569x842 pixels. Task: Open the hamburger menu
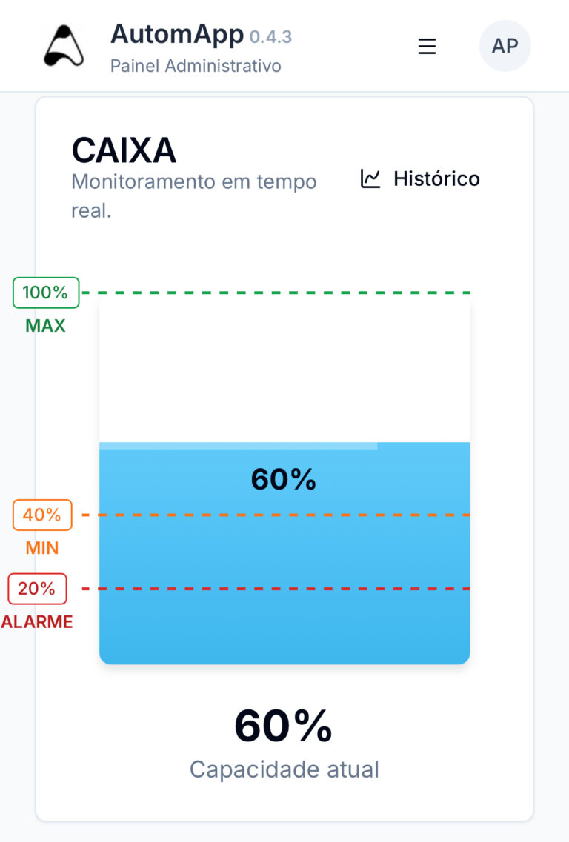427,46
